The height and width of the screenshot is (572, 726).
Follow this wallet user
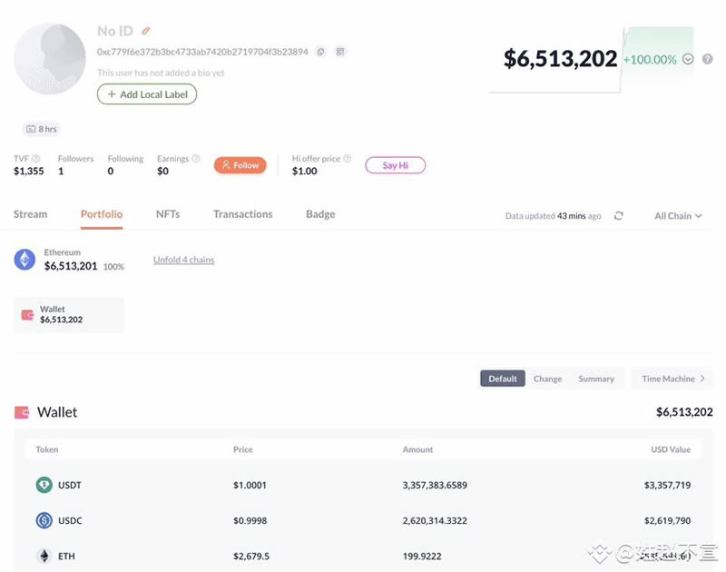(x=240, y=165)
